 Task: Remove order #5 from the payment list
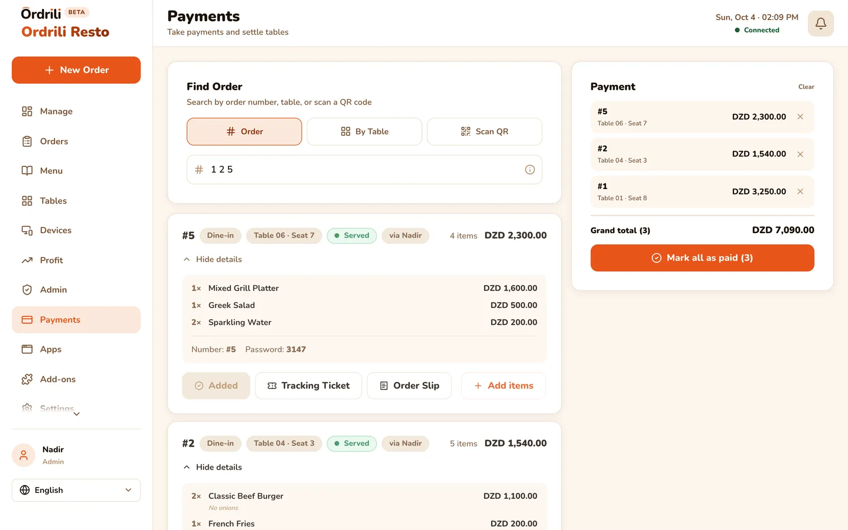[800, 117]
